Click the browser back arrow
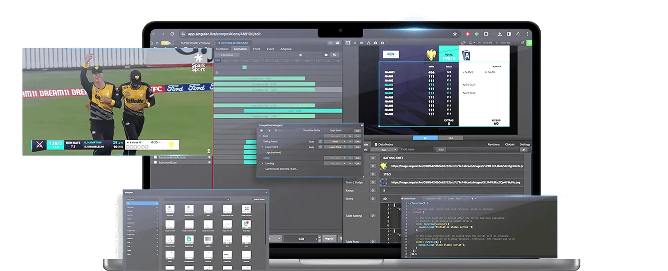Image resolution: width=668 pixels, height=271 pixels. (x=155, y=34)
